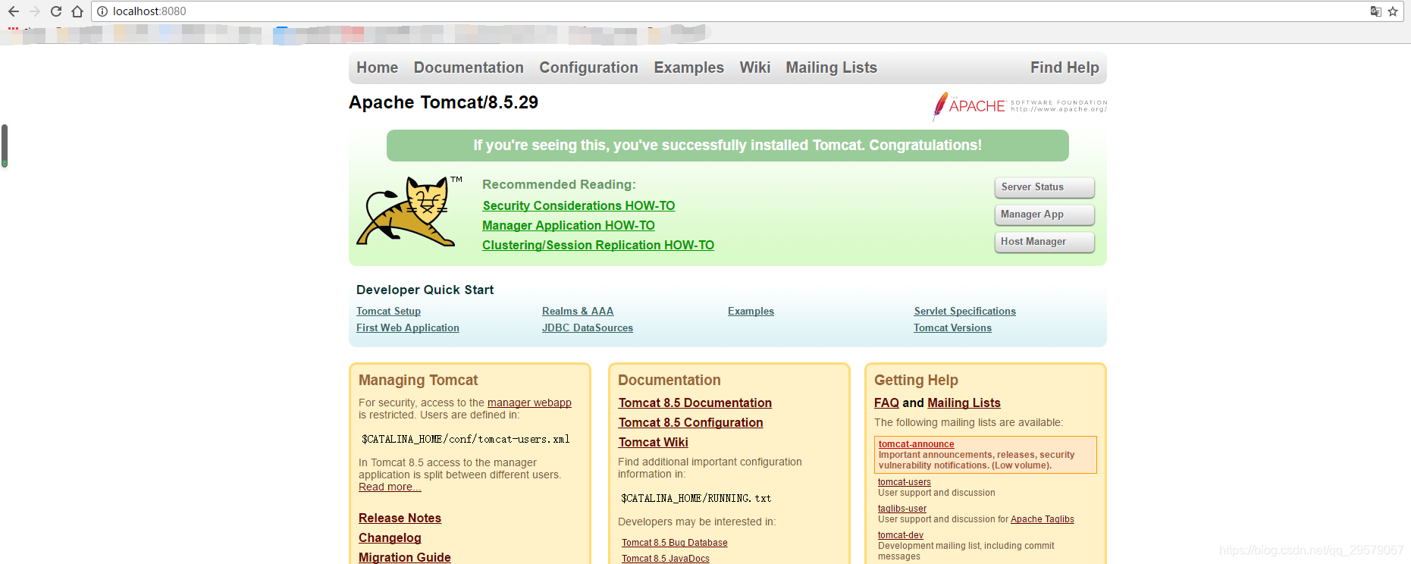Open the Migration Guide link

pyautogui.click(x=405, y=557)
